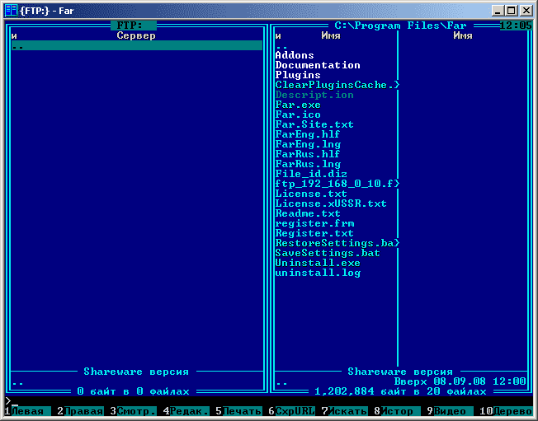The height and width of the screenshot is (421, 538).
Task: Select the Descript.ion file
Action: tap(314, 95)
